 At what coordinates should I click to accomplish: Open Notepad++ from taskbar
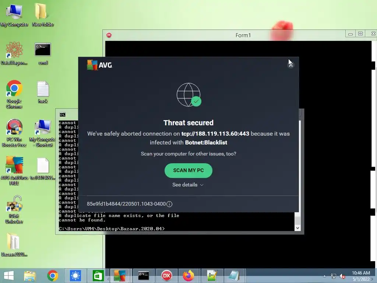pos(212,276)
